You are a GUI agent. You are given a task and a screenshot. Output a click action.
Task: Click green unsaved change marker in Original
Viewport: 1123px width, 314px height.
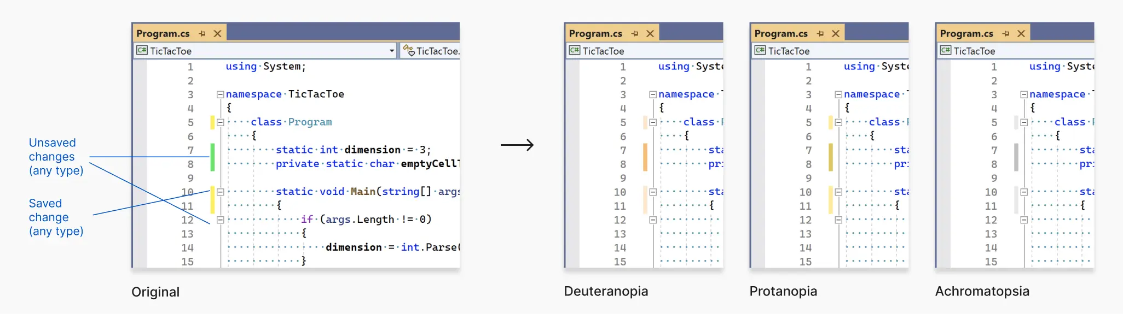212,157
